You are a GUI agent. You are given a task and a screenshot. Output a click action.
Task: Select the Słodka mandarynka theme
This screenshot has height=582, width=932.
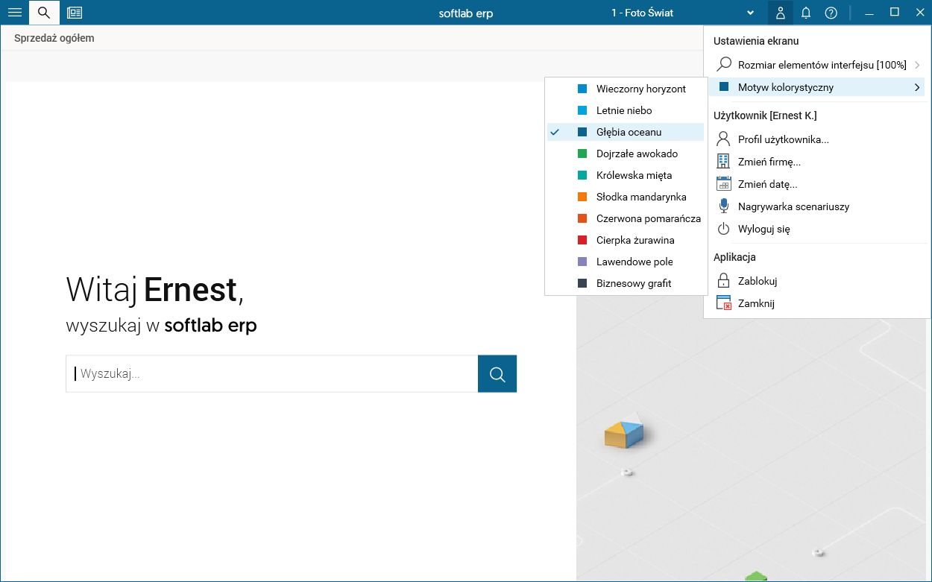(625, 197)
